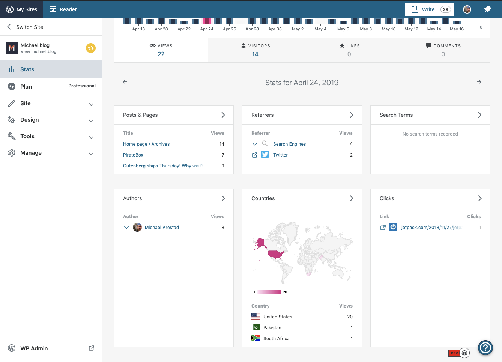The height and width of the screenshot is (362, 502).
Task: Click the notifications bell icon
Action: click(487, 9)
